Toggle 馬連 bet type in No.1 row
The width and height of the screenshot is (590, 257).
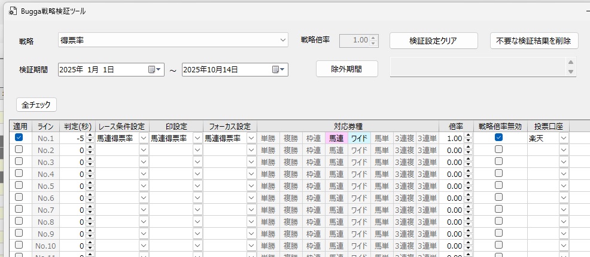[337, 138]
